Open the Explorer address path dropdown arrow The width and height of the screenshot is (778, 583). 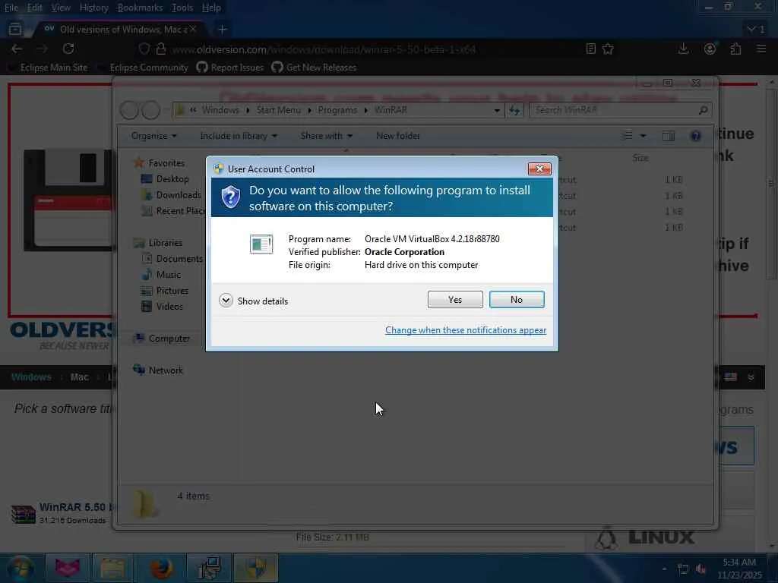[497, 110]
